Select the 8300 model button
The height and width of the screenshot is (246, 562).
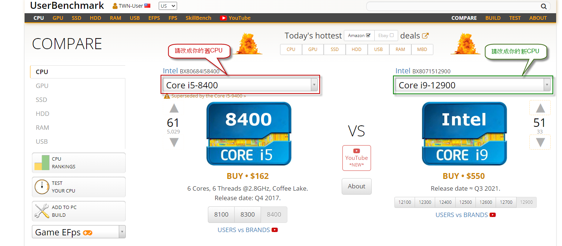click(x=247, y=214)
